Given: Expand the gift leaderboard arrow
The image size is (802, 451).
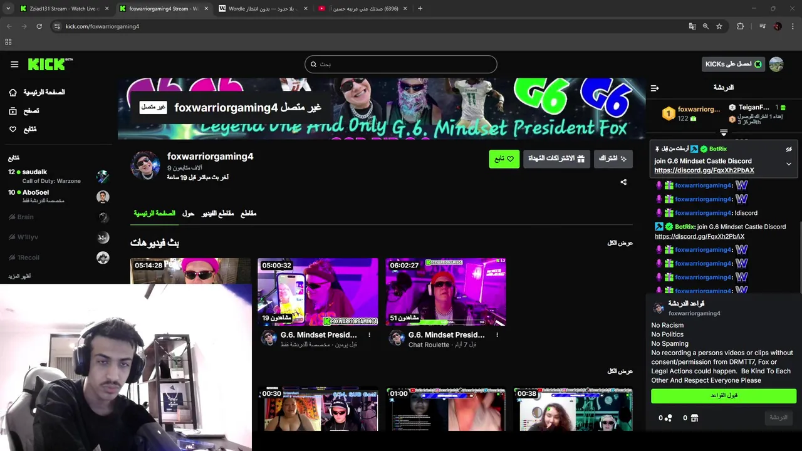Looking at the screenshot, I should point(724,133).
